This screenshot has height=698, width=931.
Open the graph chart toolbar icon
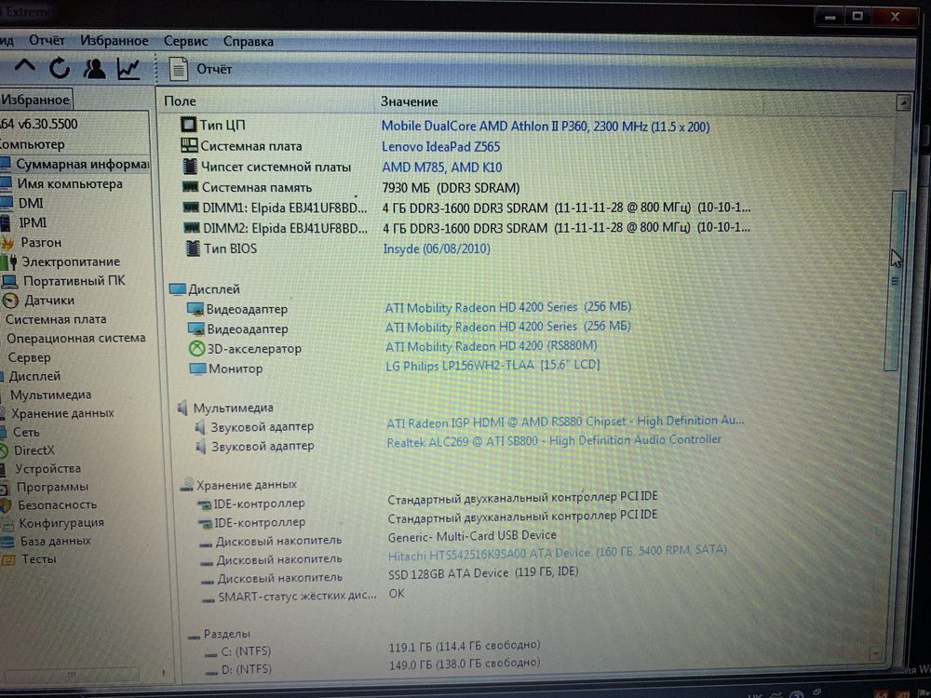tap(128, 70)
